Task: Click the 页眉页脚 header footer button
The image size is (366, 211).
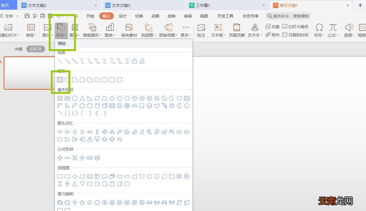Action: coord(237,30)
